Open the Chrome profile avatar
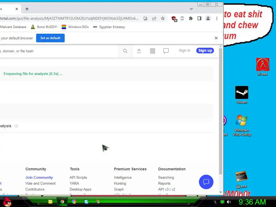Screen dimensions: 276x207 coord(208,18)
